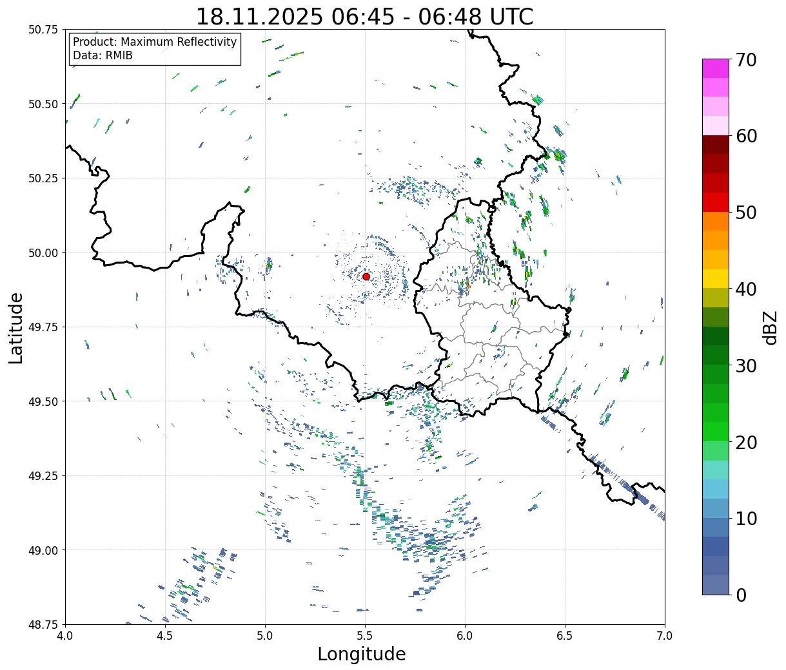Image resolution: width=786 pixels, height=670 pixels.
Task: Click the latitude tick label 49.50
Action: click(x=43, y=401)
